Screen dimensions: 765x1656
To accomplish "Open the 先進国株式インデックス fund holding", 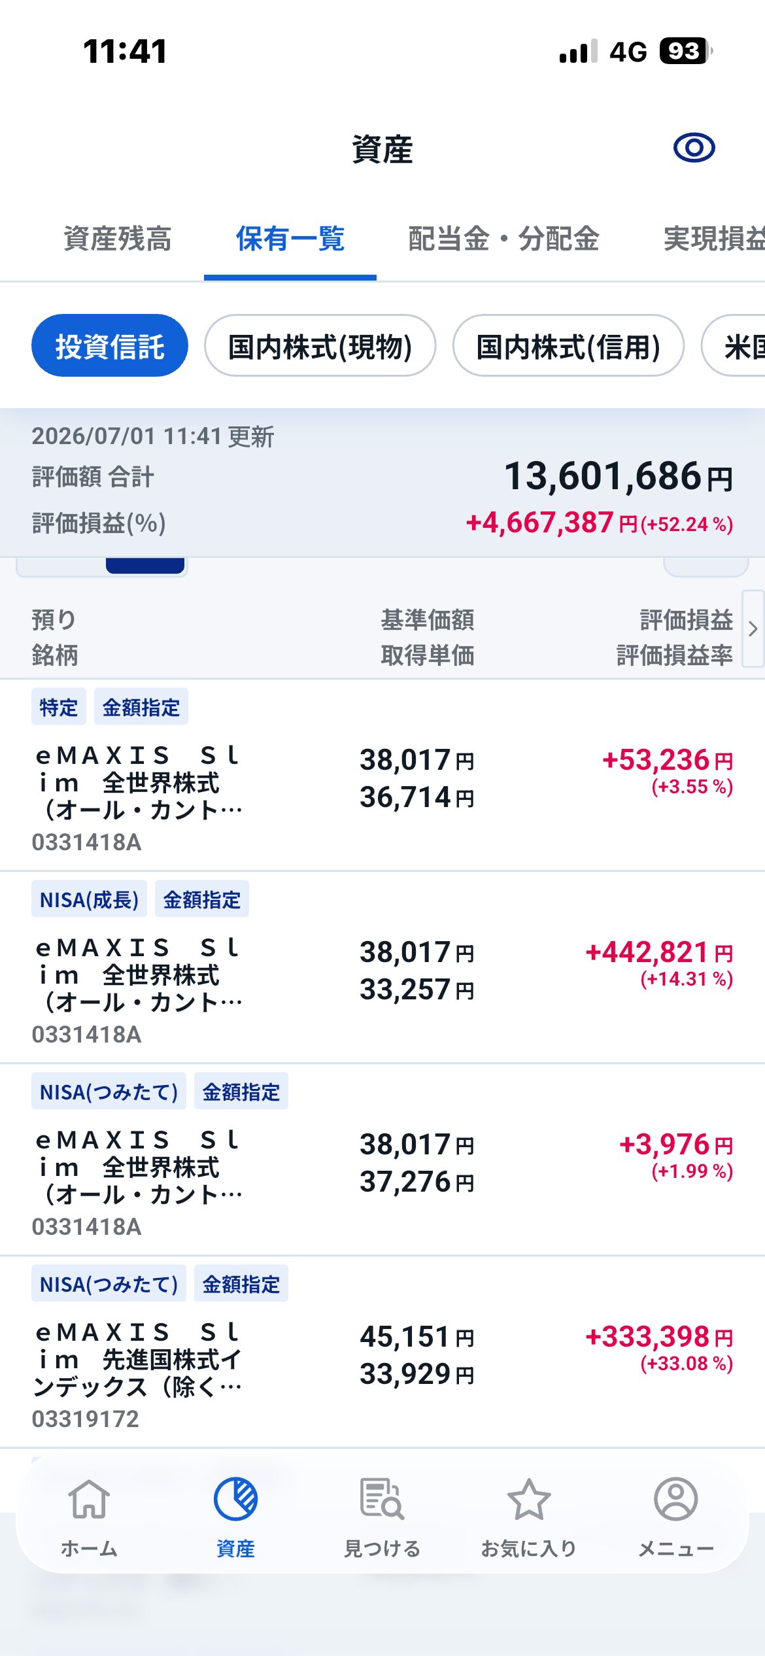I will pos(382,1351).
